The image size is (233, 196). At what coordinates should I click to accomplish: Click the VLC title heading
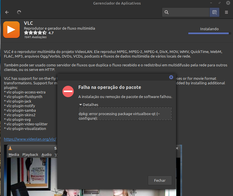coord(28,23)
